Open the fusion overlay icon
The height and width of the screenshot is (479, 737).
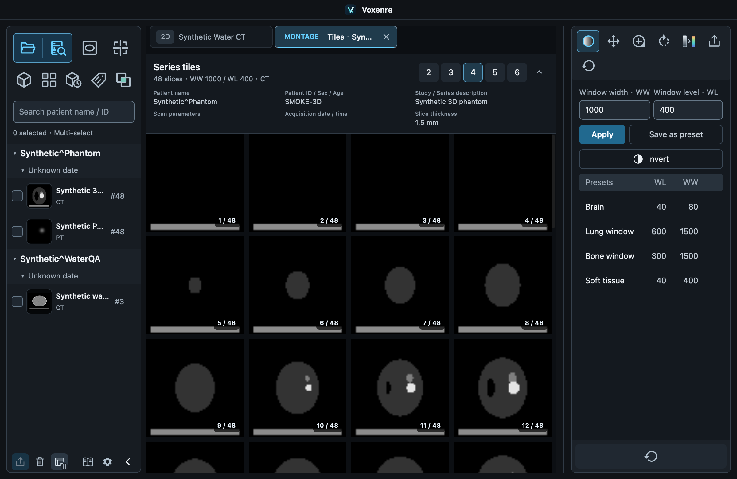(x=123, y=80)
